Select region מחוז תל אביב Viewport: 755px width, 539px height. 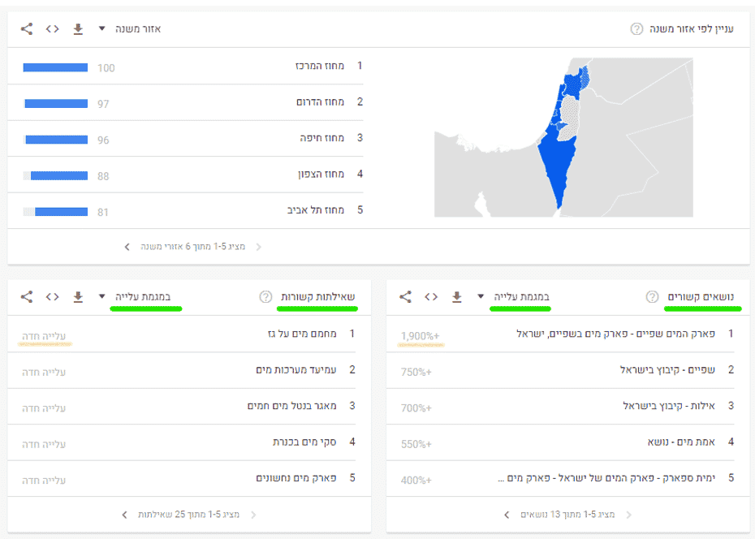[316, 210]
